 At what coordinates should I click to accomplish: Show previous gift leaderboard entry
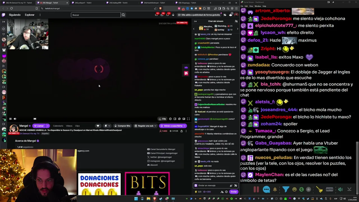pyautogui.click(x=194, y=29)
